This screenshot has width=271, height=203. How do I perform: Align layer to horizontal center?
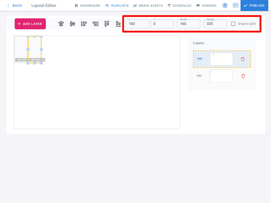[x=61, y=24]
